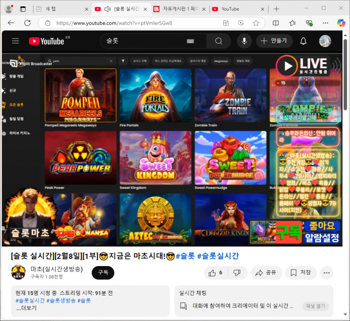
Task: Close the 새 탭 tab
Action: pyautogui.click(x=87, y=9)
